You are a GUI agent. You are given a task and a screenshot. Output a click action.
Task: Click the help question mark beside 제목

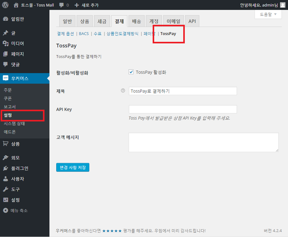point(123,90)
